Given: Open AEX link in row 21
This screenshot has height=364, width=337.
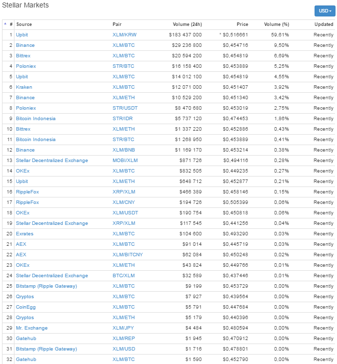Looking at the screenshot, I should click(x=21, y=244).
